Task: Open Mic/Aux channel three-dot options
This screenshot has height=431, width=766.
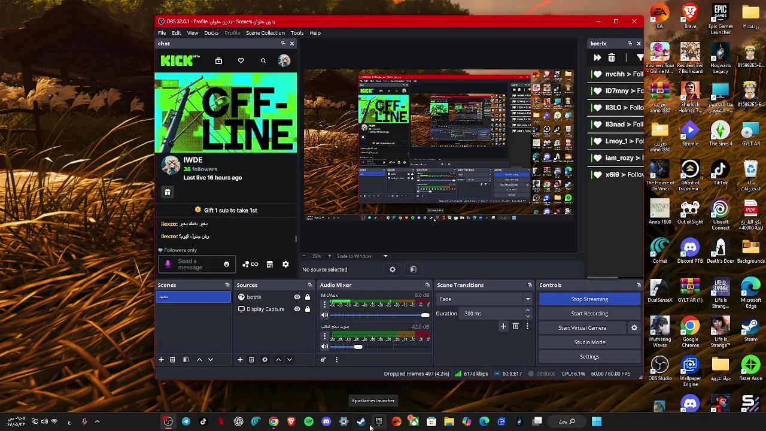Action: (x=325, y=304)
